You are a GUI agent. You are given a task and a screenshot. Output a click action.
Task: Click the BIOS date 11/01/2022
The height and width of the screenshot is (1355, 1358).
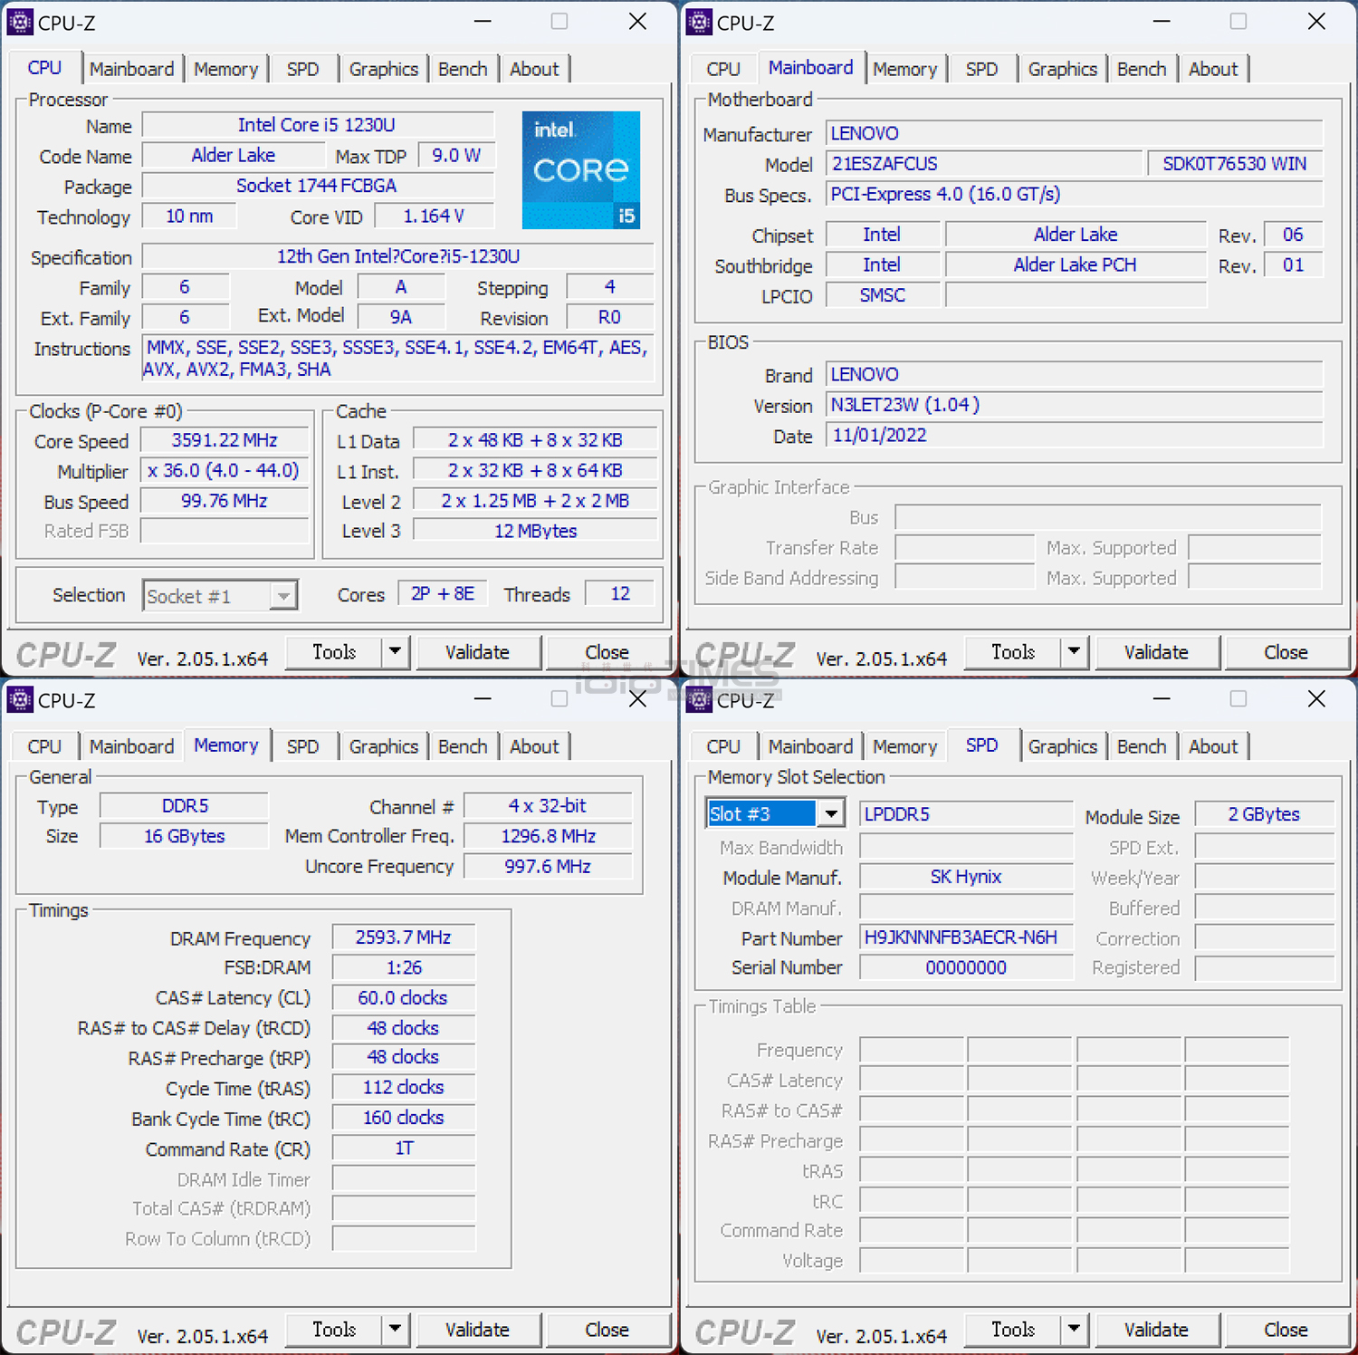pos(1074,436)
